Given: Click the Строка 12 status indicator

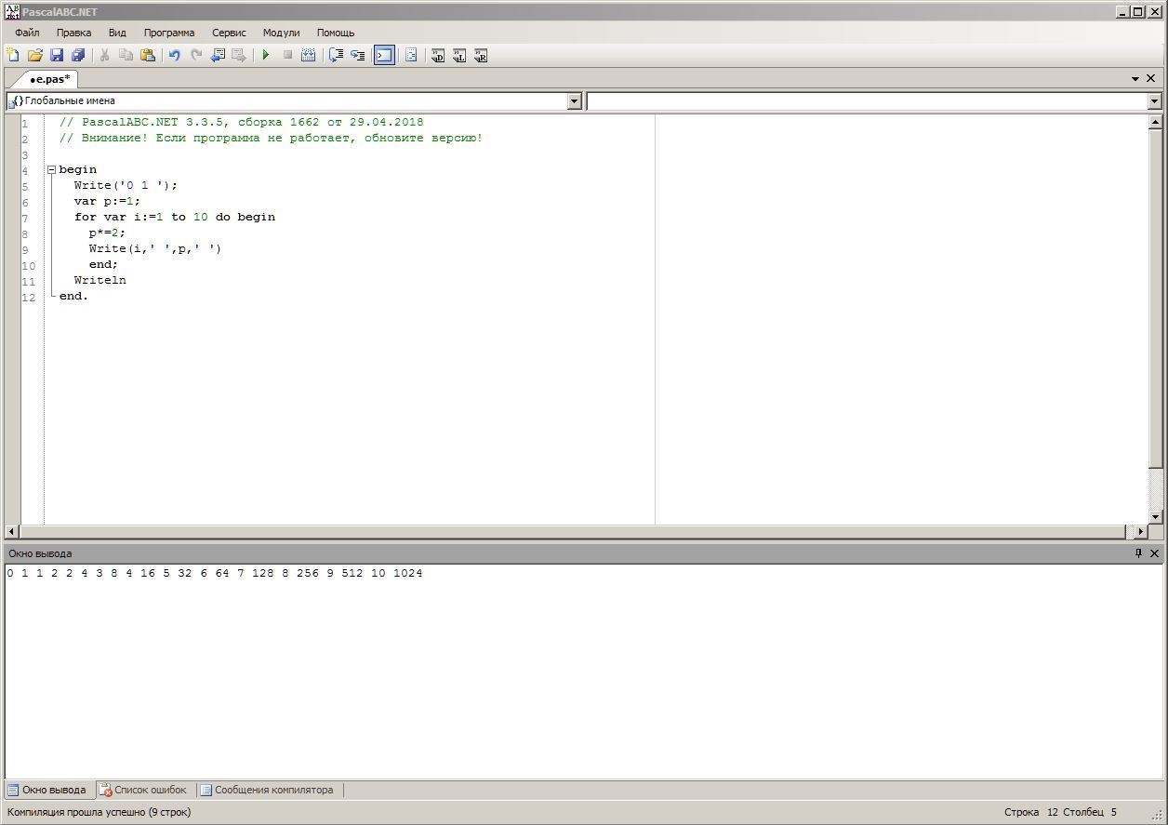Looking at the screenshot, I should (x=1031, y=812).
